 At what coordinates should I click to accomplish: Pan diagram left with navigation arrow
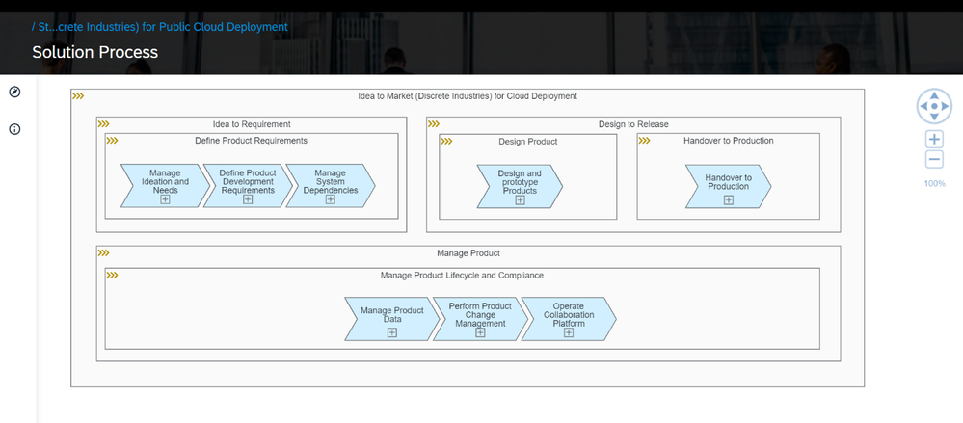click(923, 106)
